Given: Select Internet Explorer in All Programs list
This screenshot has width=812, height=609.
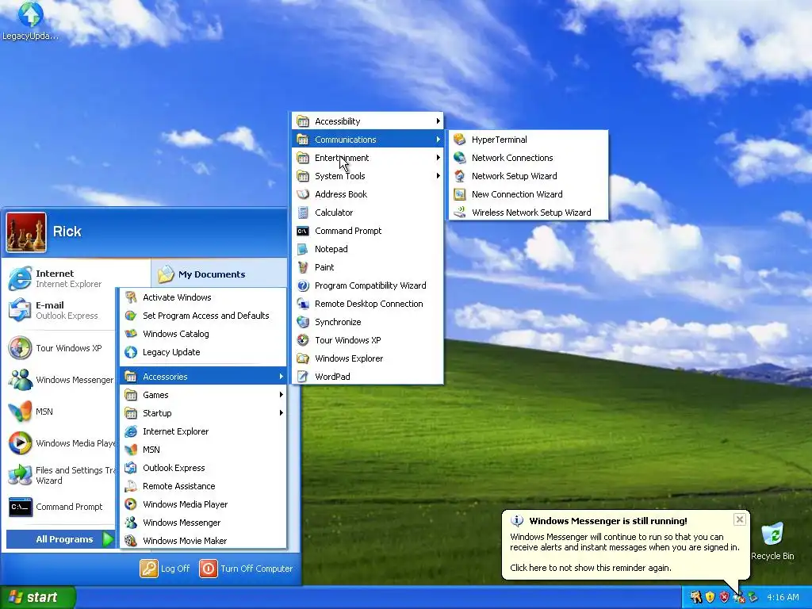Looking at the screenshot, I should (203, 431).
